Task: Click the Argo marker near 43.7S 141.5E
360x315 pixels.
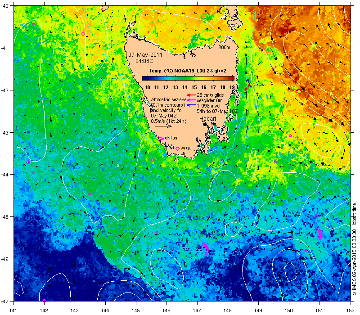Action: pos(28,162)
